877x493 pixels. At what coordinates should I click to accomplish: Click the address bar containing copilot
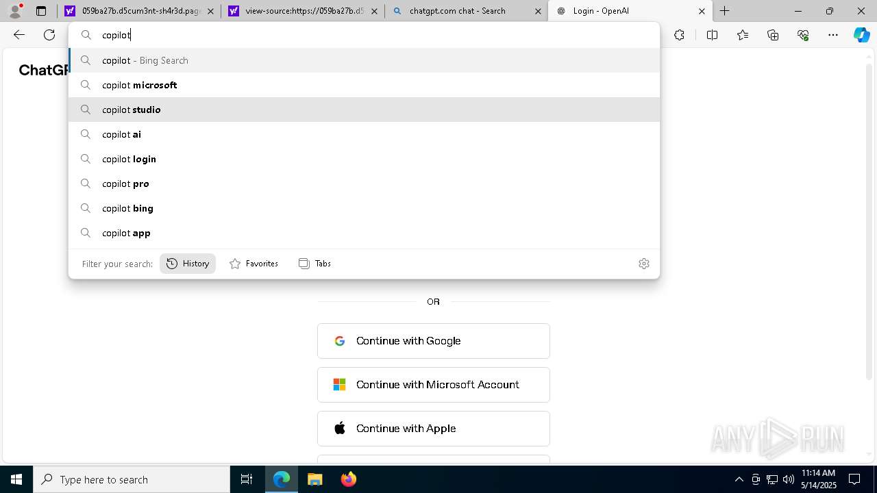coord(364,35)
